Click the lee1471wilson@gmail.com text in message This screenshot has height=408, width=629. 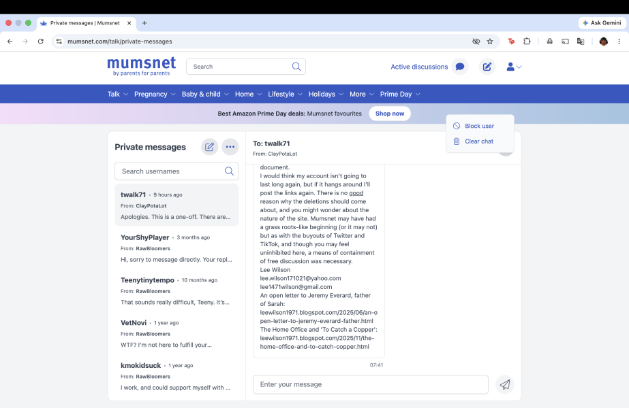[x=296, y=287]
